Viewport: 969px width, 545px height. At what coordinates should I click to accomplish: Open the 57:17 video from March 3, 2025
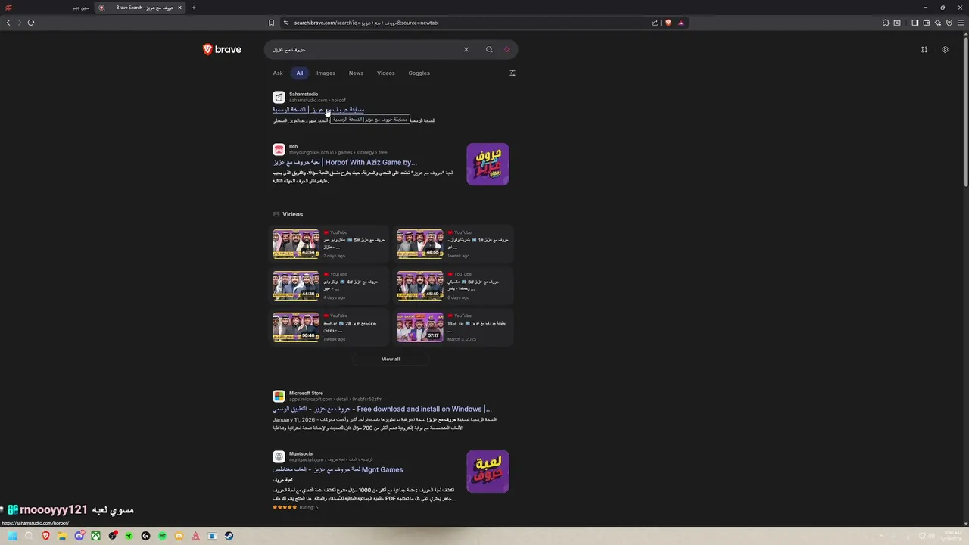point(420,327)
